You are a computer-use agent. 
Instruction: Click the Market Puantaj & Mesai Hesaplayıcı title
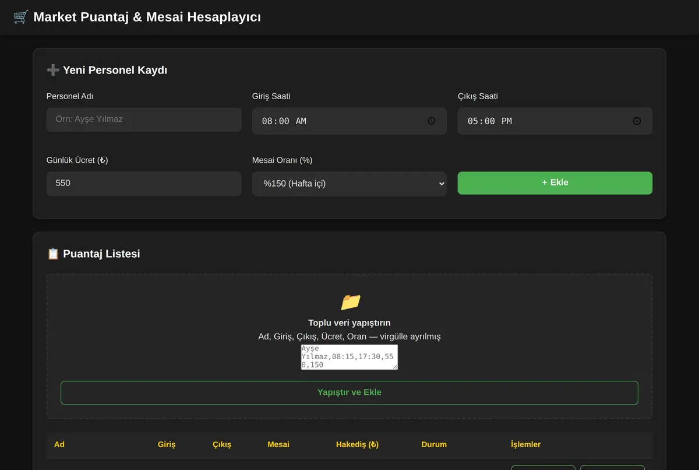pos(147,17)
